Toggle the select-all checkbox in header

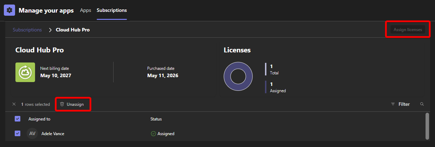tap(18, 119)
